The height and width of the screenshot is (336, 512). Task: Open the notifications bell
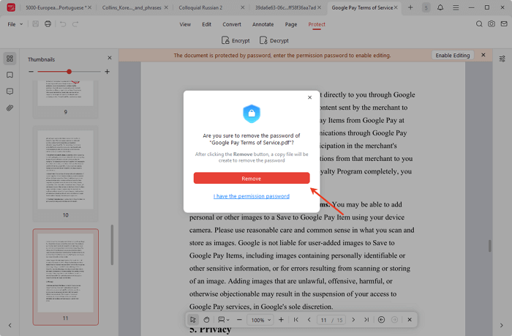[x=440, y=7]
